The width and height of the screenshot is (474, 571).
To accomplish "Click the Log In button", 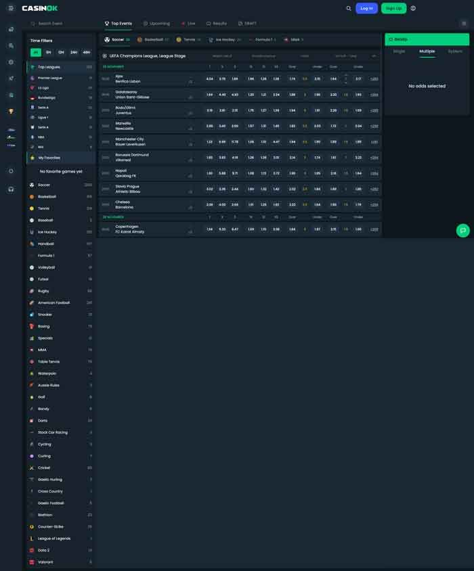I will [x=366, y=8].
